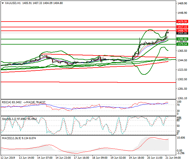
Task: Select the 1429.56 red resistance price label
Action: [x=182, y=22]
